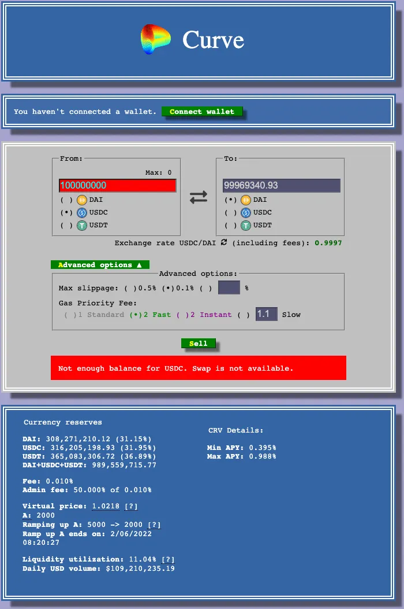
Task: Click the CRV Details heading
Action: (x=235, y=430)
